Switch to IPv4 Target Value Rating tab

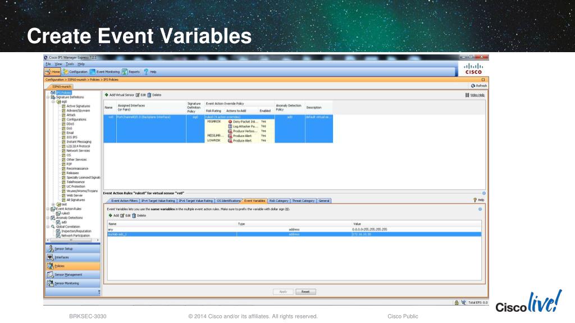tap(158, 201)
